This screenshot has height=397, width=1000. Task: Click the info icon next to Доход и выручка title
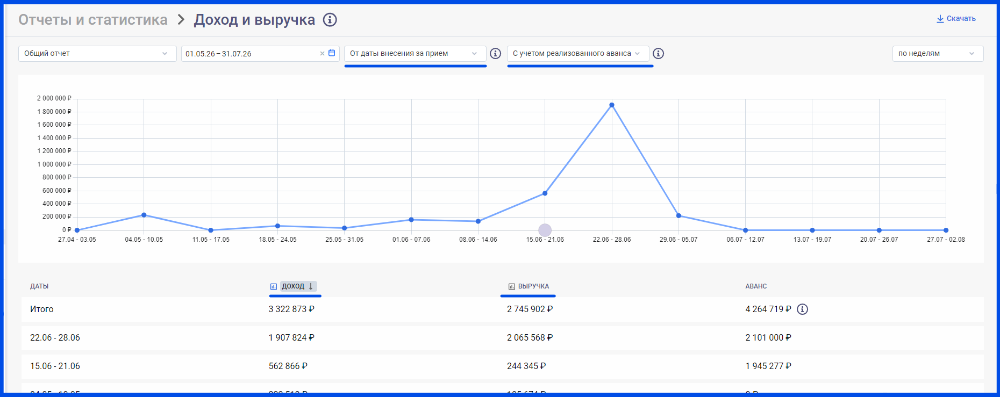pos(330,20)
